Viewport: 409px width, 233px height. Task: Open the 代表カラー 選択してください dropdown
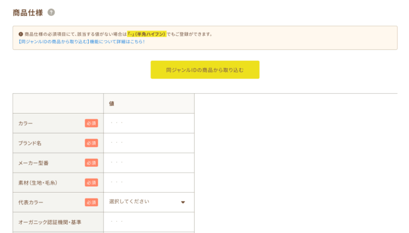[148, 202]
